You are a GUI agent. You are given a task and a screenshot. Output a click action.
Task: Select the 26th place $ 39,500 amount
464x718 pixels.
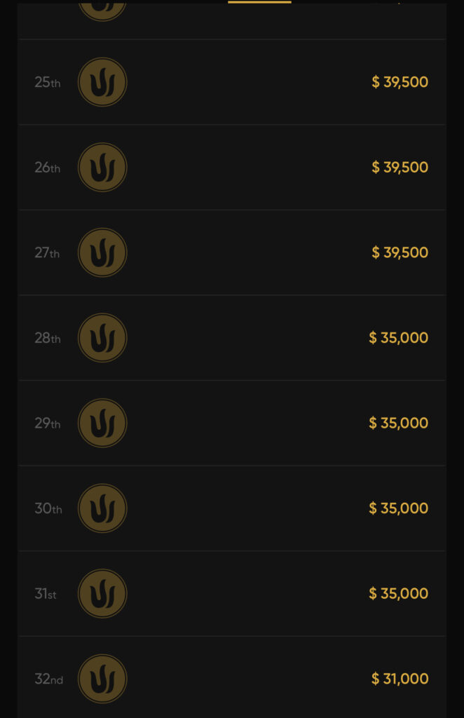click(x=400, y=168)
